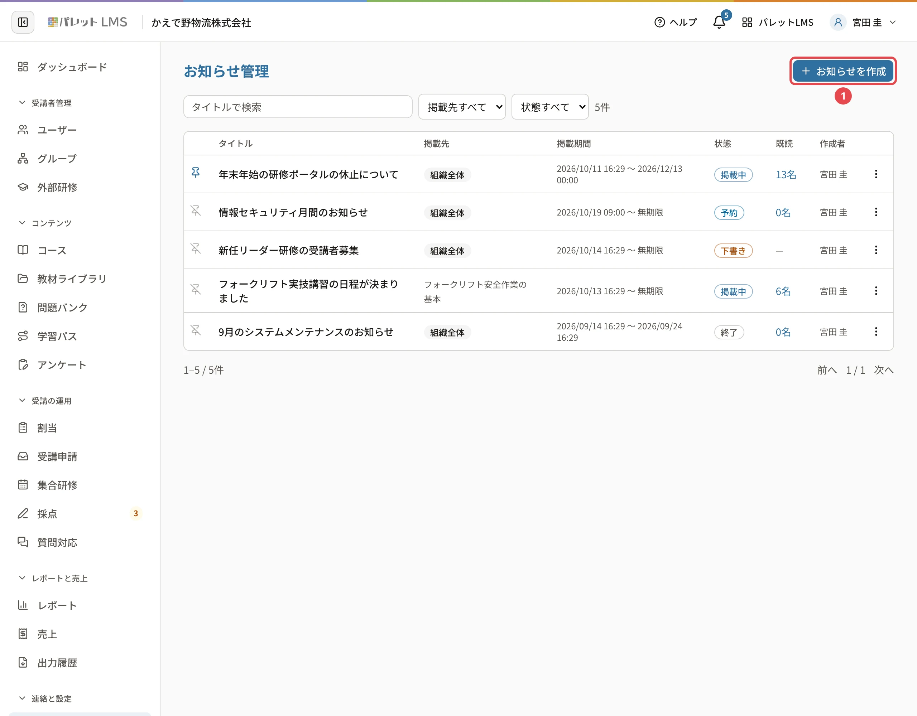
Task: Open the 6名 read-count link
Action: pyautogui.click(x=783, y=291)
